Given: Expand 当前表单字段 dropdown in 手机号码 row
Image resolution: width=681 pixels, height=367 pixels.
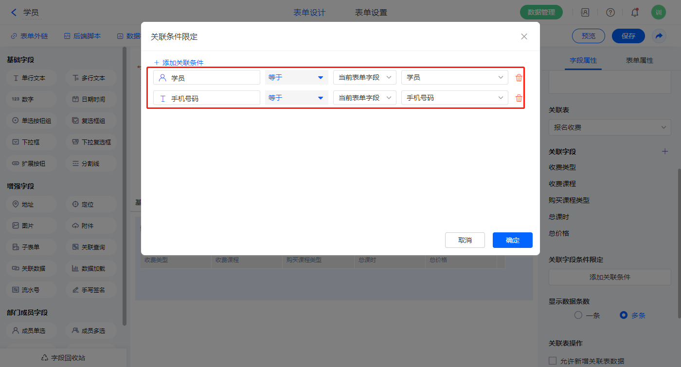Looking at the screenshot, I should pos(364,98).
